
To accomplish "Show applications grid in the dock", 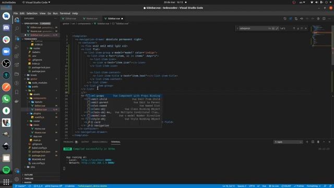I will (6, 182).
